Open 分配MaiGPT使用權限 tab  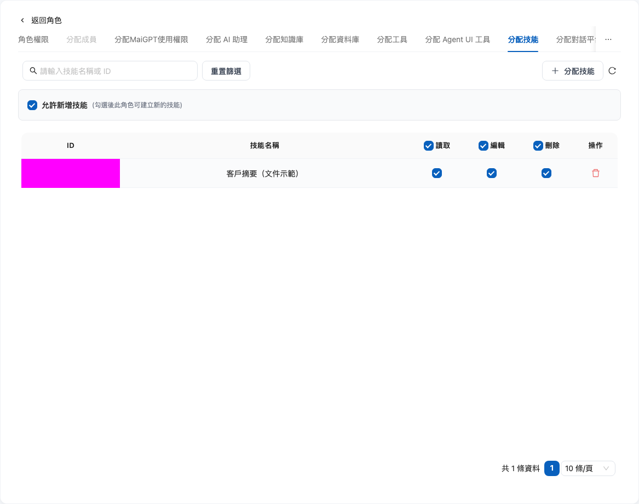point(151,39)
